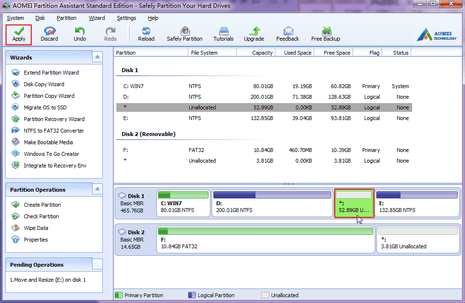Screen dimensions: 465x303
Task: Select Disk 1 Basic MBR label
Action: pyautogui.click(x=132, y=203)
